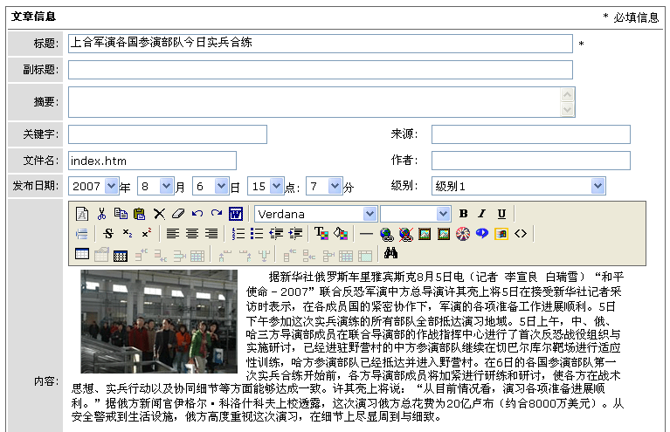Click the Flash pinwheel icon
Screen dimensions: 670x432
463,234
